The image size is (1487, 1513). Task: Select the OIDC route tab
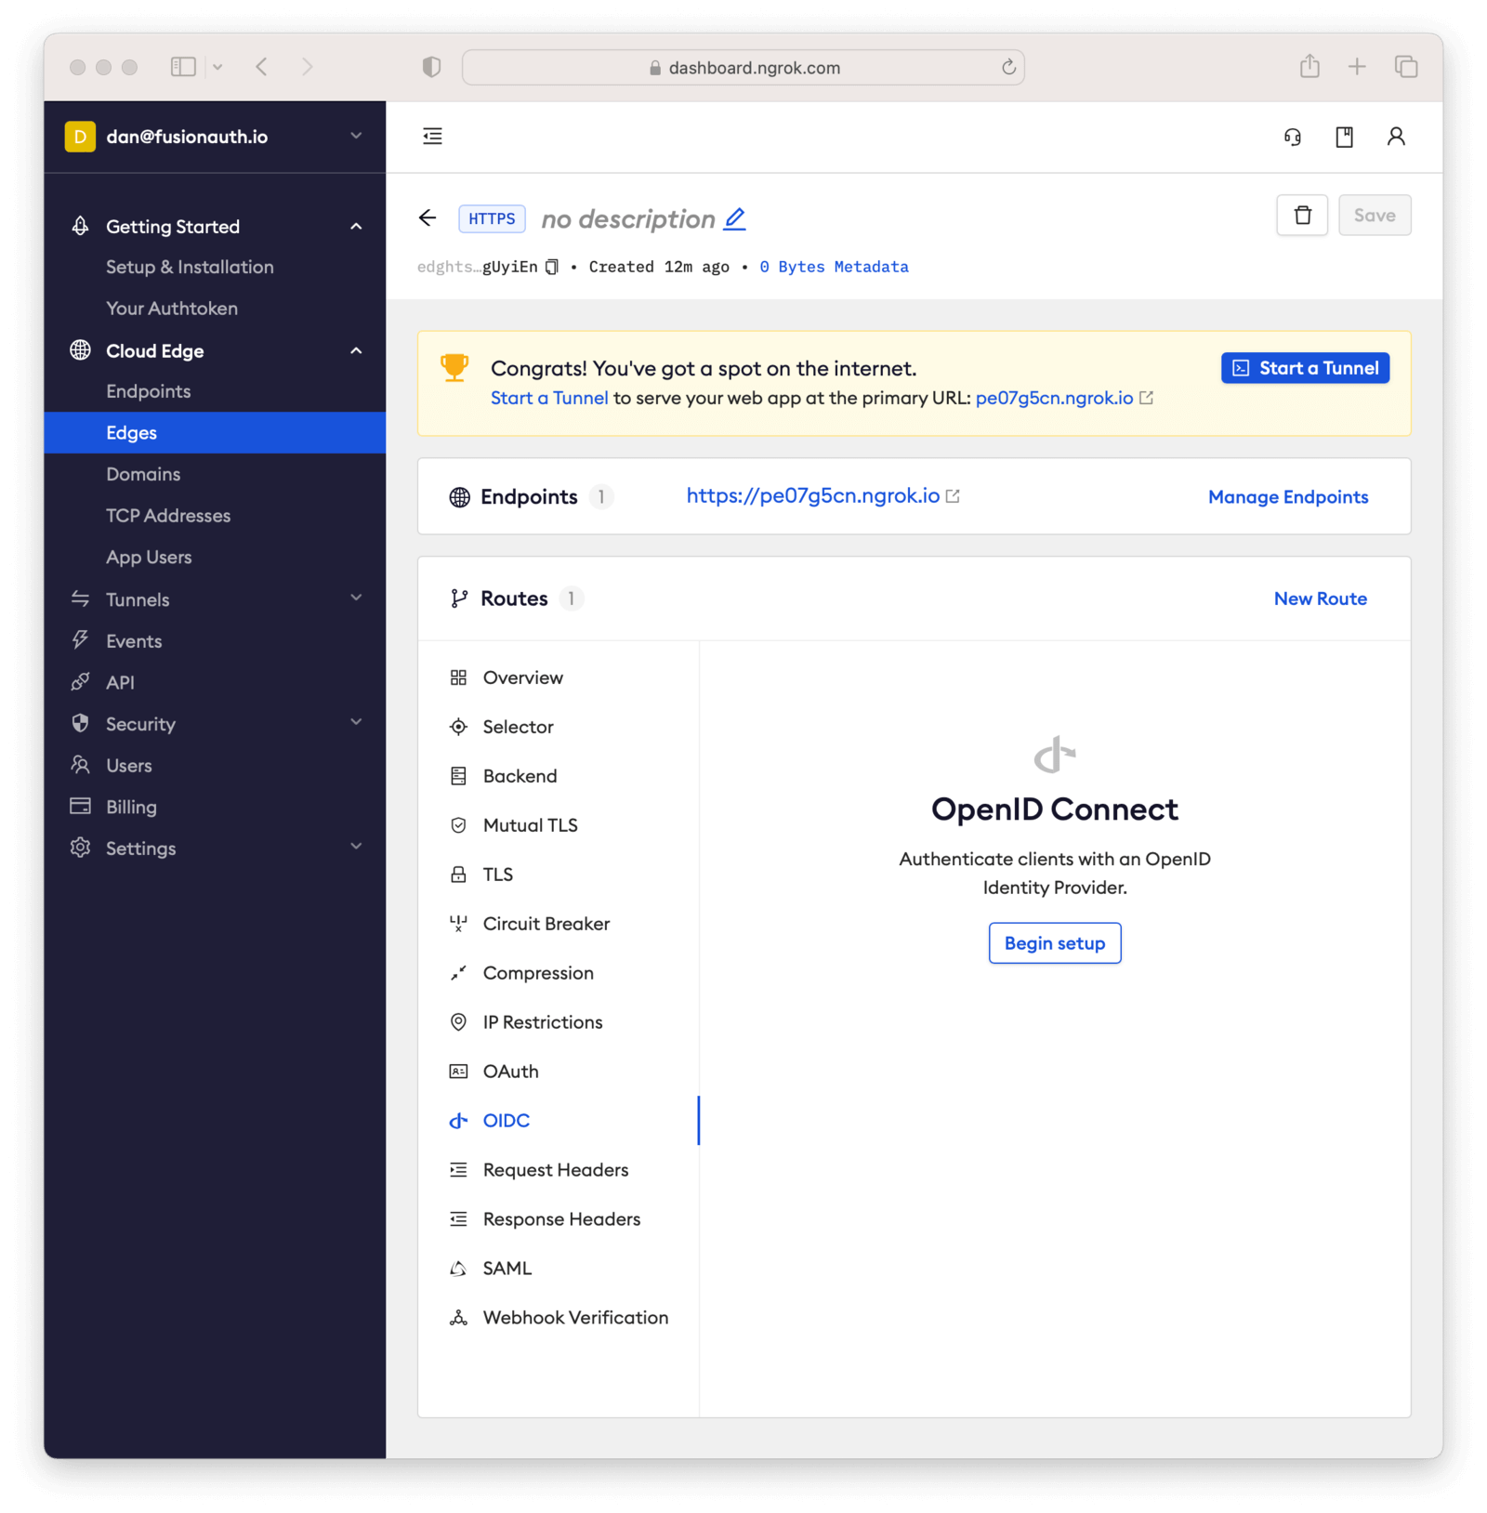click(x=559, y=1121)
